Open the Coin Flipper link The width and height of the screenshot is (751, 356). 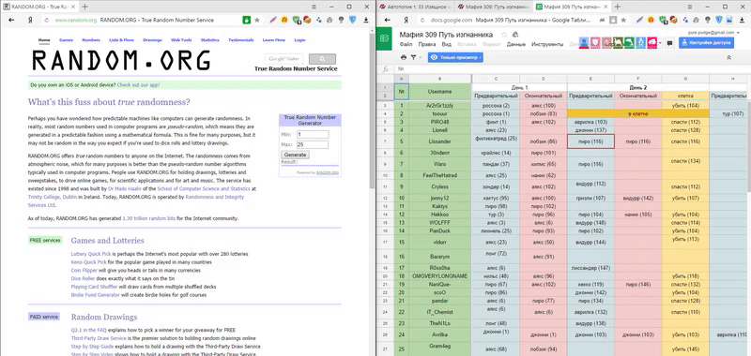click(84, 271)
